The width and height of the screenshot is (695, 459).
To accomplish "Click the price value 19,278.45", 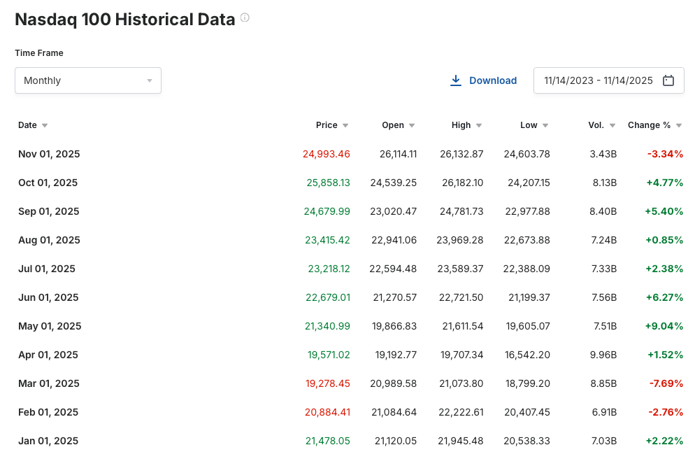I will (x=327, y=383).
